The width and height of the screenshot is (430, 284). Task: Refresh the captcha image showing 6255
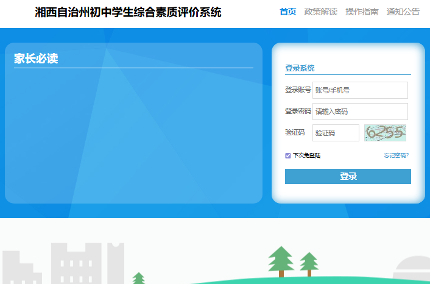tap(385, 133)
